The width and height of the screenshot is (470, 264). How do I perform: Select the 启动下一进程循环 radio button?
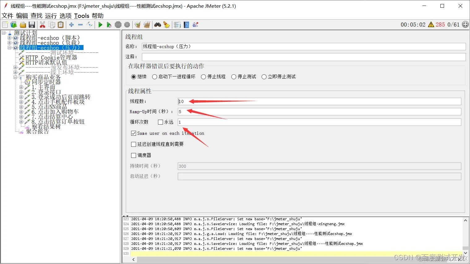pos(155,77)
